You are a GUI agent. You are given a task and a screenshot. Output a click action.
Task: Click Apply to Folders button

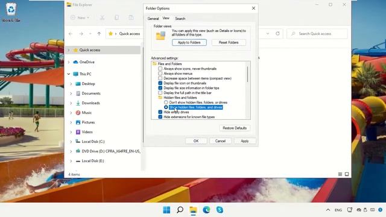(x=189, y=43)
